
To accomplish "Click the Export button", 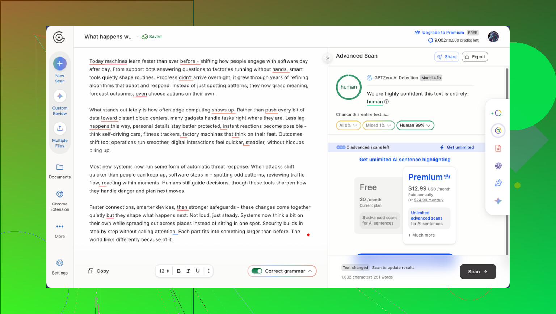I will coord(475,57).
